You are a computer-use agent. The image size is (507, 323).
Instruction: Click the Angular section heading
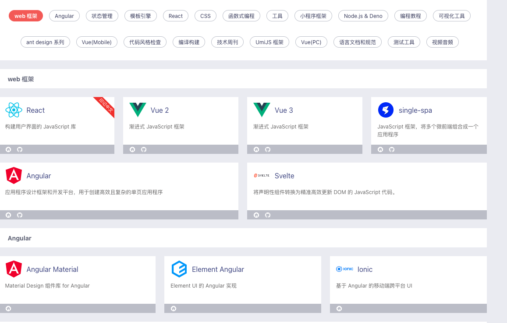[19, 238]
